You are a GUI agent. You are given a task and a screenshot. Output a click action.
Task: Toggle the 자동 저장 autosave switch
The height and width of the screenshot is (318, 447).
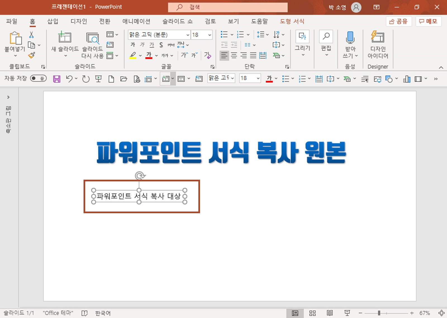pyautogui.click(x=39, y=79)
